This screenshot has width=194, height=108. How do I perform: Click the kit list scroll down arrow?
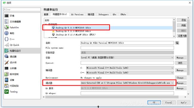[174, 36]
